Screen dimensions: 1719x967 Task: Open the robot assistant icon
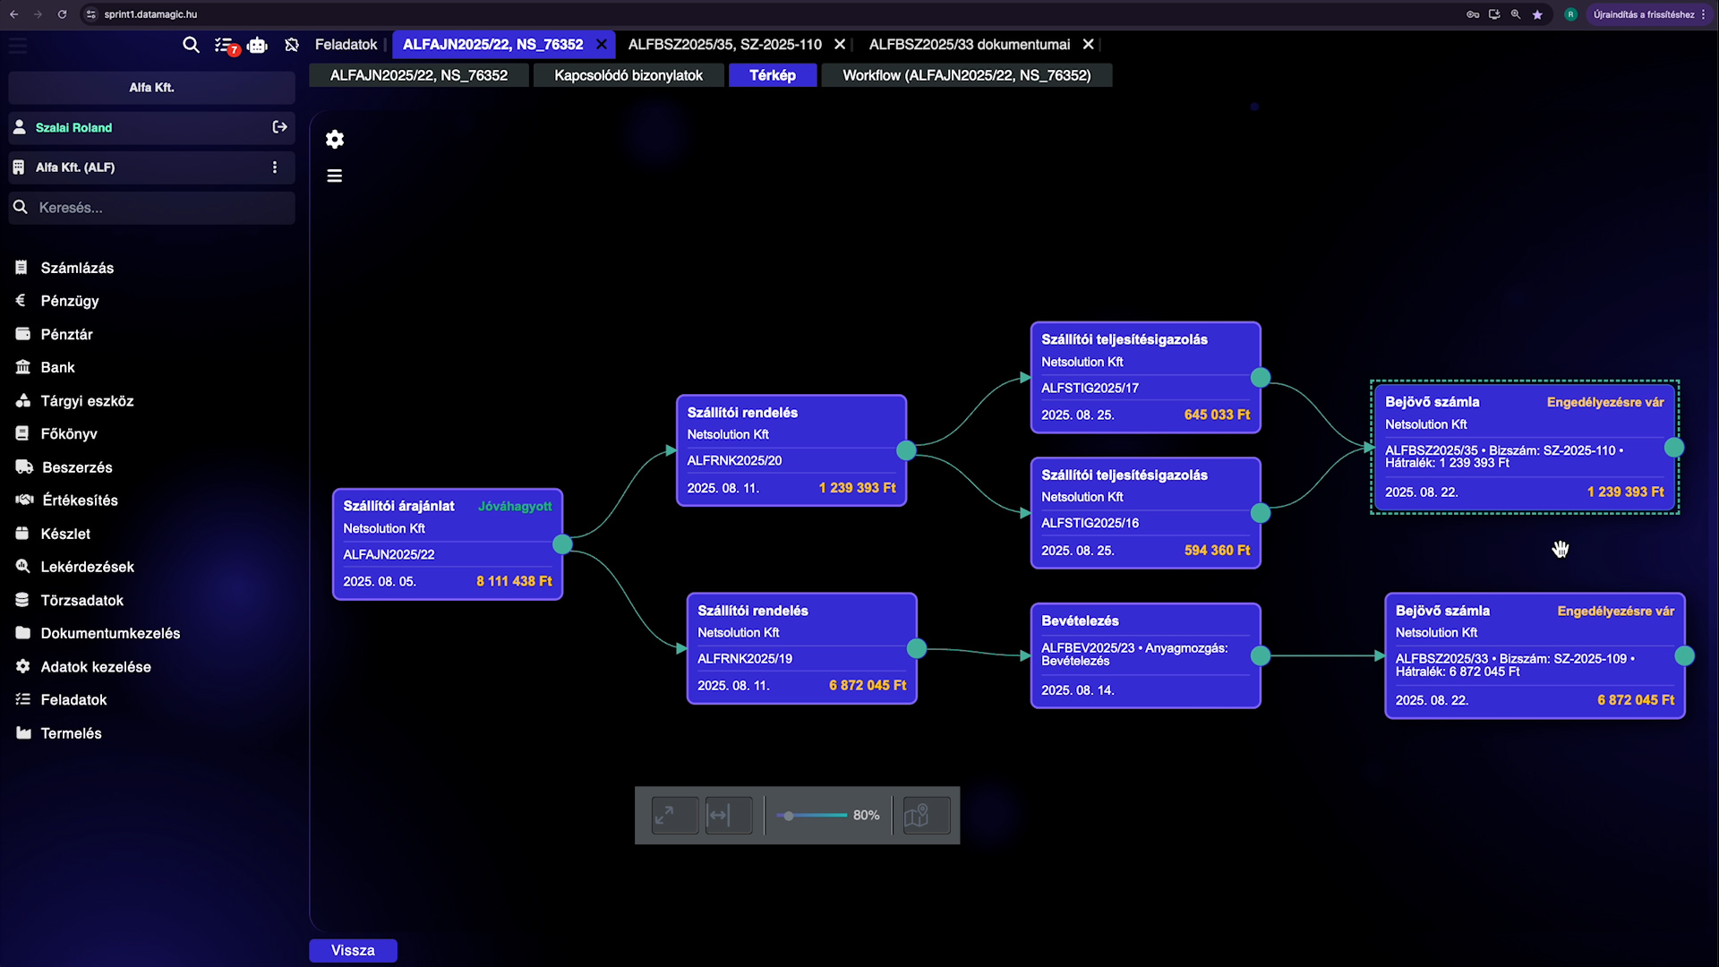258,45
